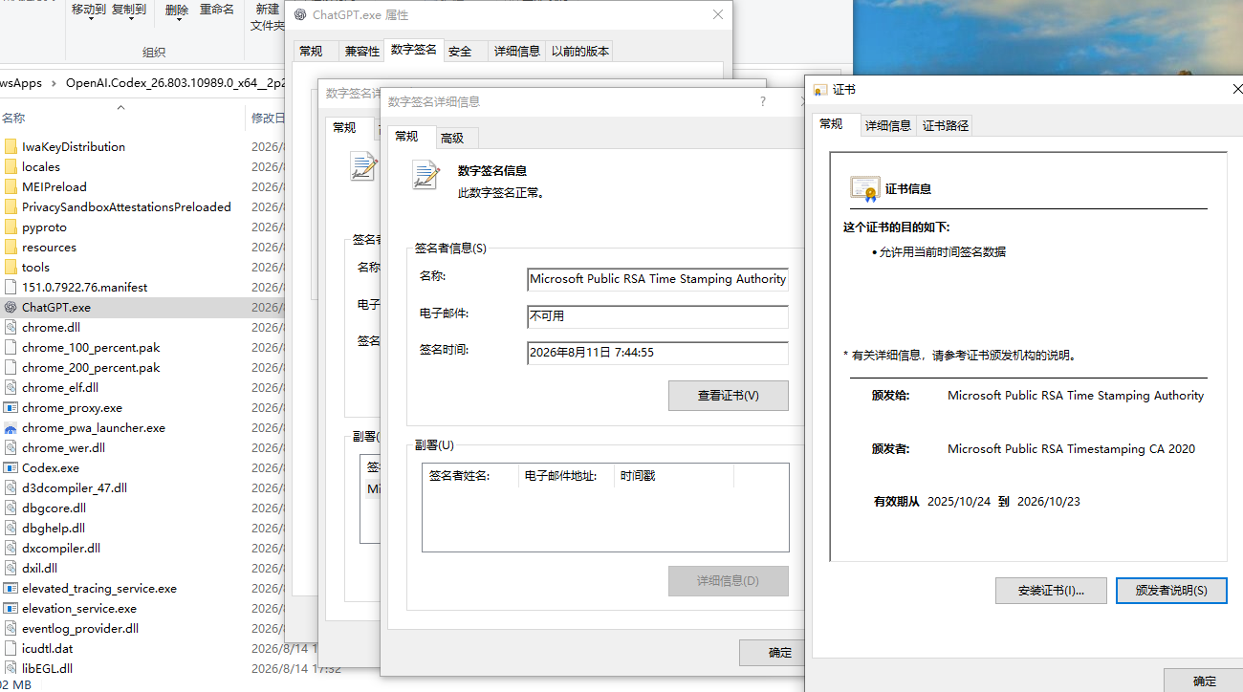
Task: Open the 以前的版本 tab
Action: [580, 52]
